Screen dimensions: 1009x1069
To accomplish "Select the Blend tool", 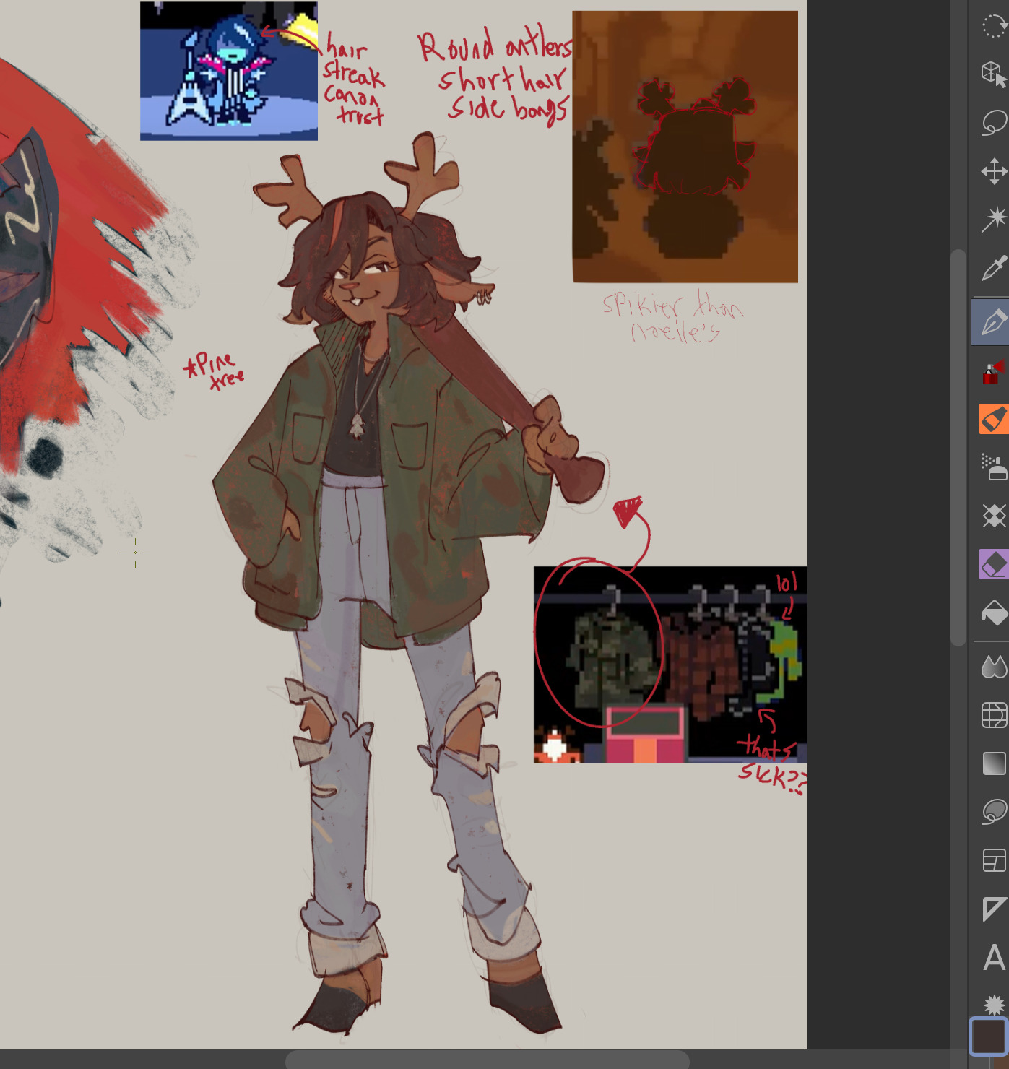I will tap(994, 666).
